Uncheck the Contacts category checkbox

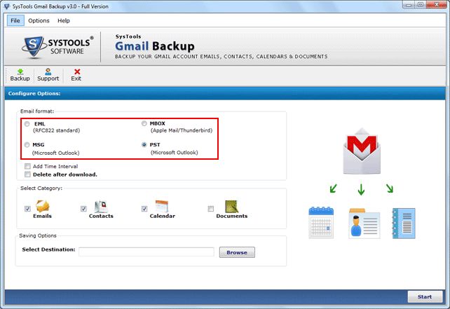coord(83,209)
